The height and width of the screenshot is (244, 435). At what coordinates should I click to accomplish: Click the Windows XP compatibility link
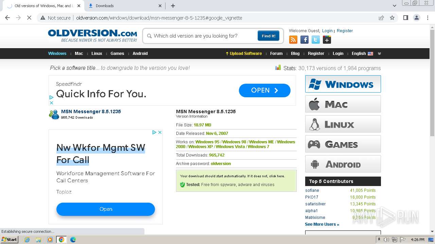pos(201,147)
